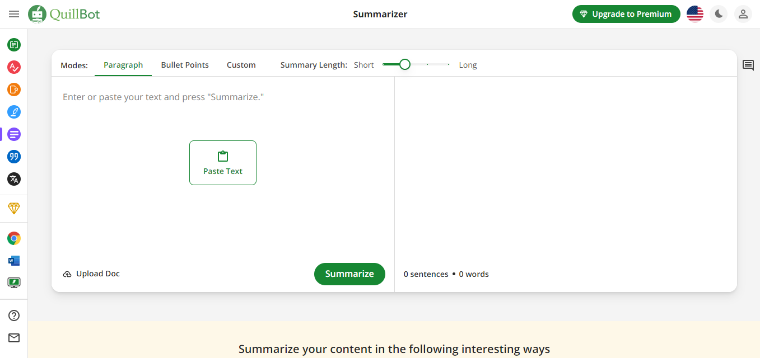The width and height of the screenshot is (760, 358).
Task: Open the Co-Writer feather icon
Action: (14, 112)
